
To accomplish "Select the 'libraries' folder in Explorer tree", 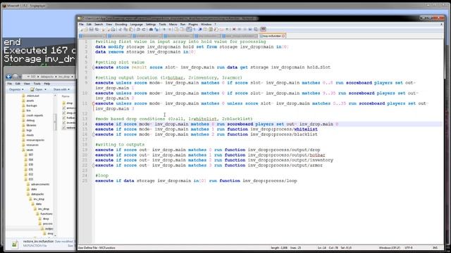I will 31,125.
